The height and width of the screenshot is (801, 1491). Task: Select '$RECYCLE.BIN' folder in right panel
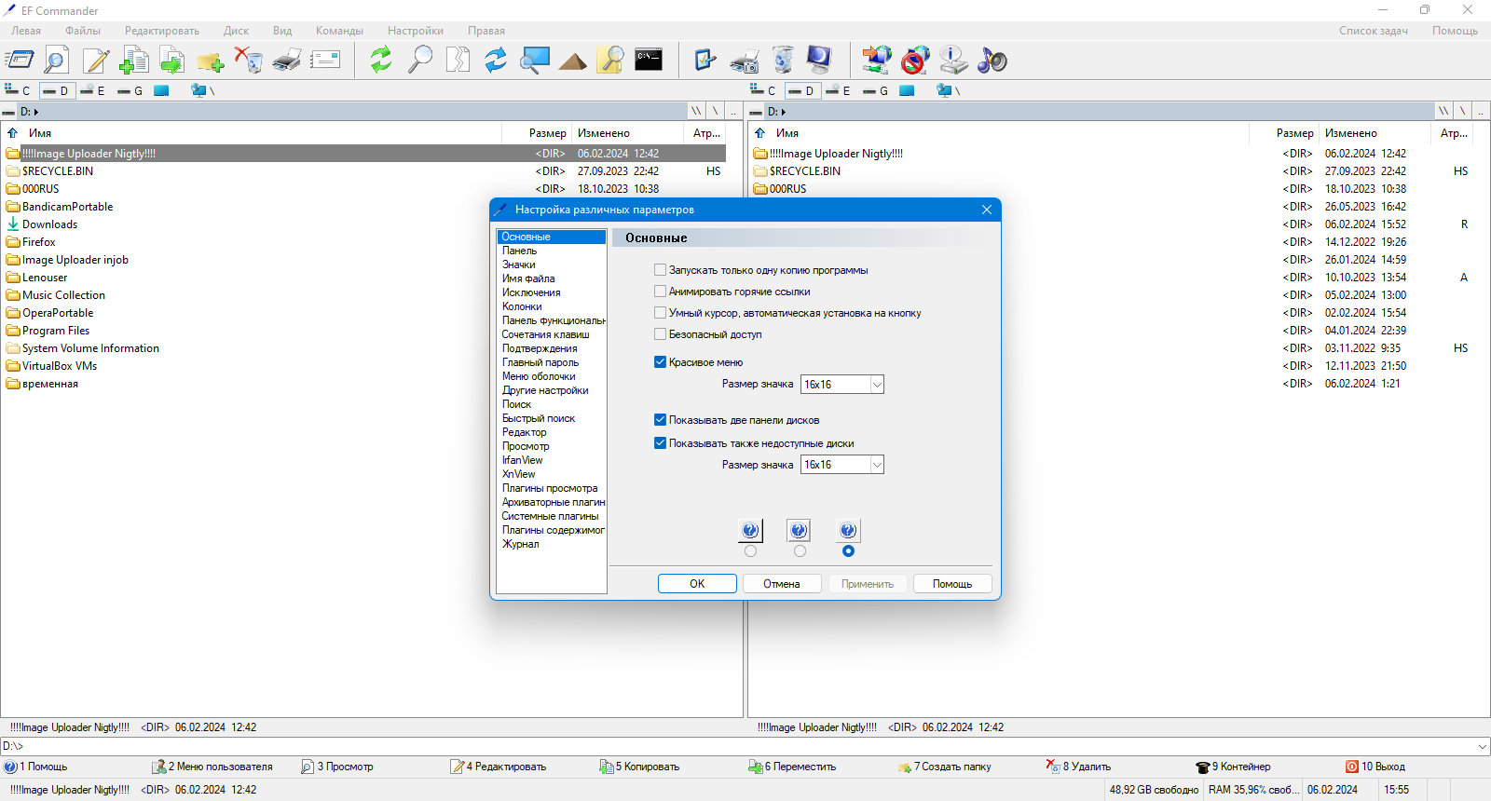(805, 171)
